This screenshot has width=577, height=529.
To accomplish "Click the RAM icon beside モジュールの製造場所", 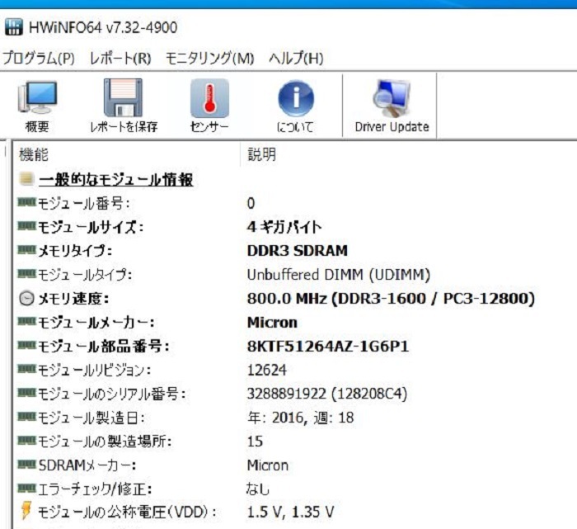I will (27, 440).
